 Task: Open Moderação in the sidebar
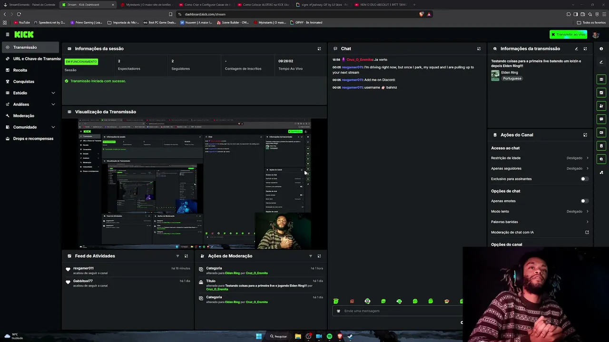(x=30, y=116)
